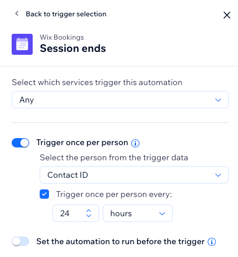Disable the Trigger once per person toggle
The height and width of the screenshot is (257, 238).
pos(20,143)
